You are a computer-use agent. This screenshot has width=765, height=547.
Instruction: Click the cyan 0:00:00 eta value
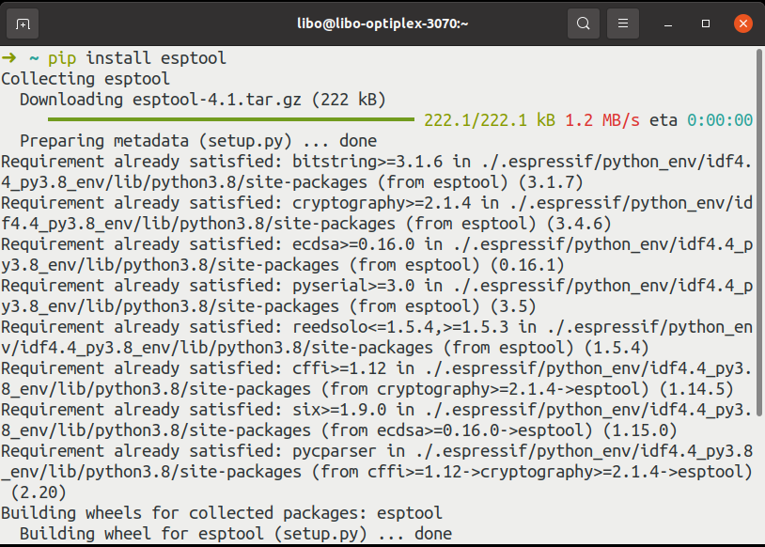click(x=720, y=120)
